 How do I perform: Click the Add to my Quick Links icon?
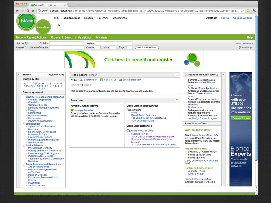pos(128,131)
